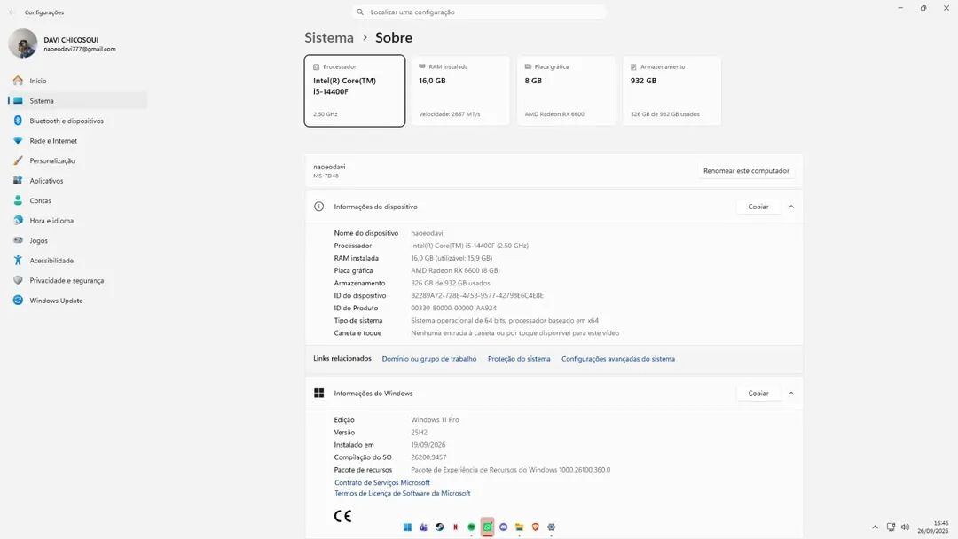Select Contas in the sidebar

pos(77,200)
